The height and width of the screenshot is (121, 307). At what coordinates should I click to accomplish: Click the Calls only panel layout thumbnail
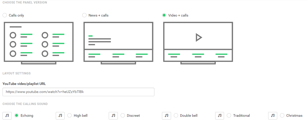[39, 43]
